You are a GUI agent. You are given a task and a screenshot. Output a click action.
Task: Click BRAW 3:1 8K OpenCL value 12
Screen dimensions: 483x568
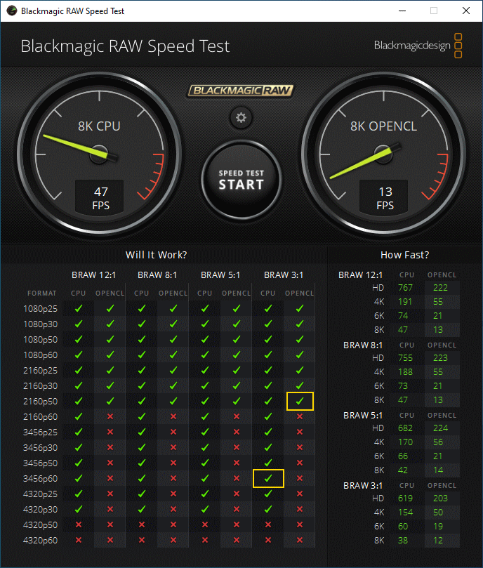438,541
